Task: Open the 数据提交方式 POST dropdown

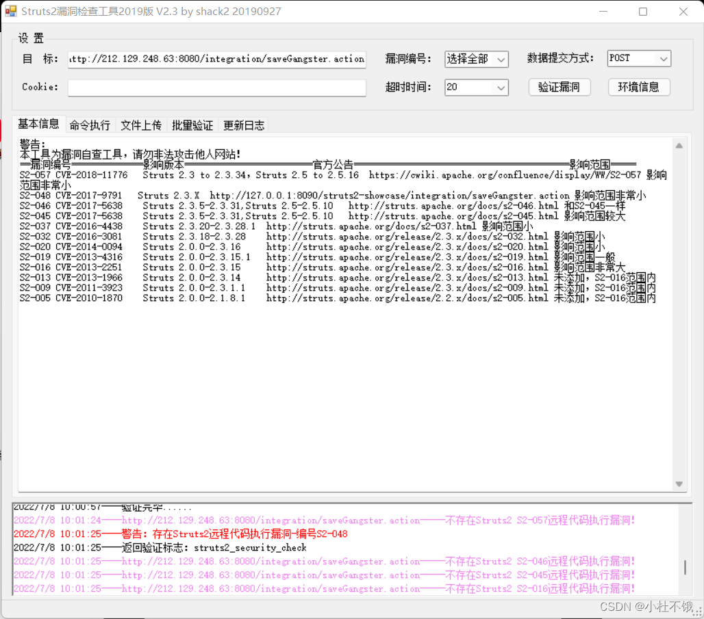Action: click(639, 58)
